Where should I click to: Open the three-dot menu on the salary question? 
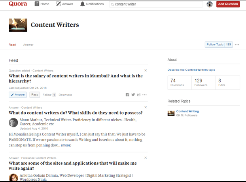pyautogui.click(x=145, y=95)
